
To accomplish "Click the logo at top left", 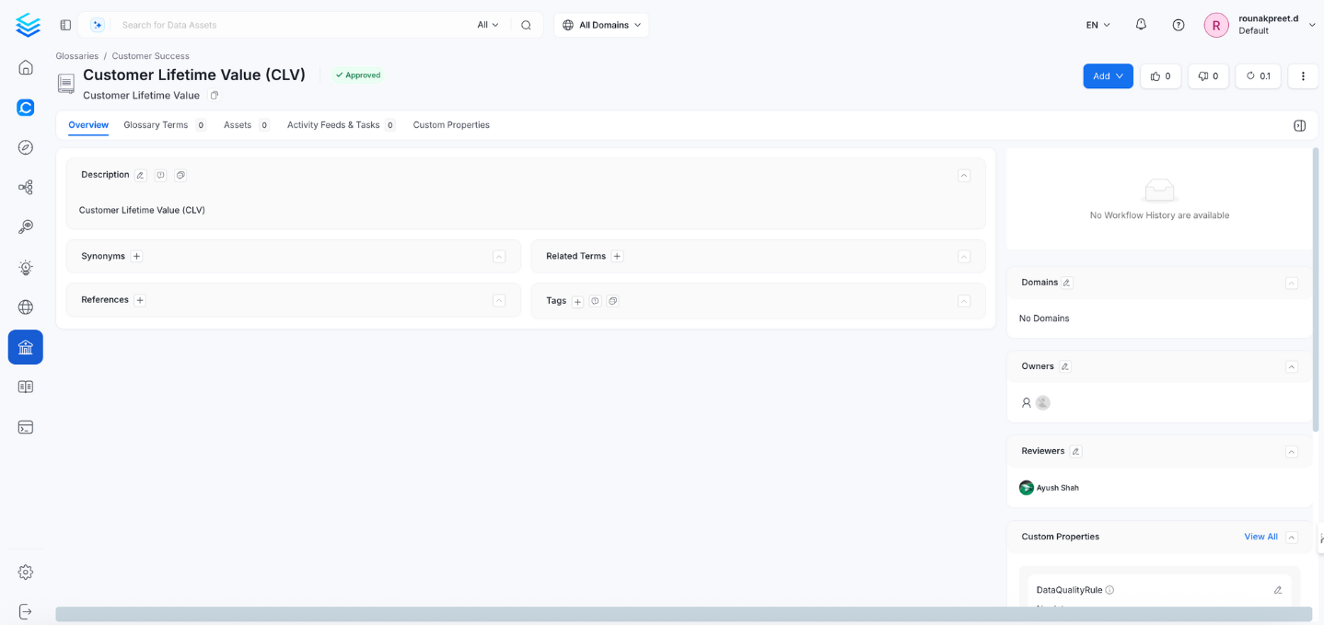I will 28,25.
